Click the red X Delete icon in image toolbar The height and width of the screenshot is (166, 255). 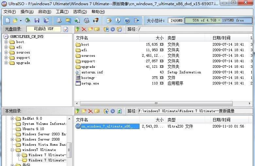[84, 29]
